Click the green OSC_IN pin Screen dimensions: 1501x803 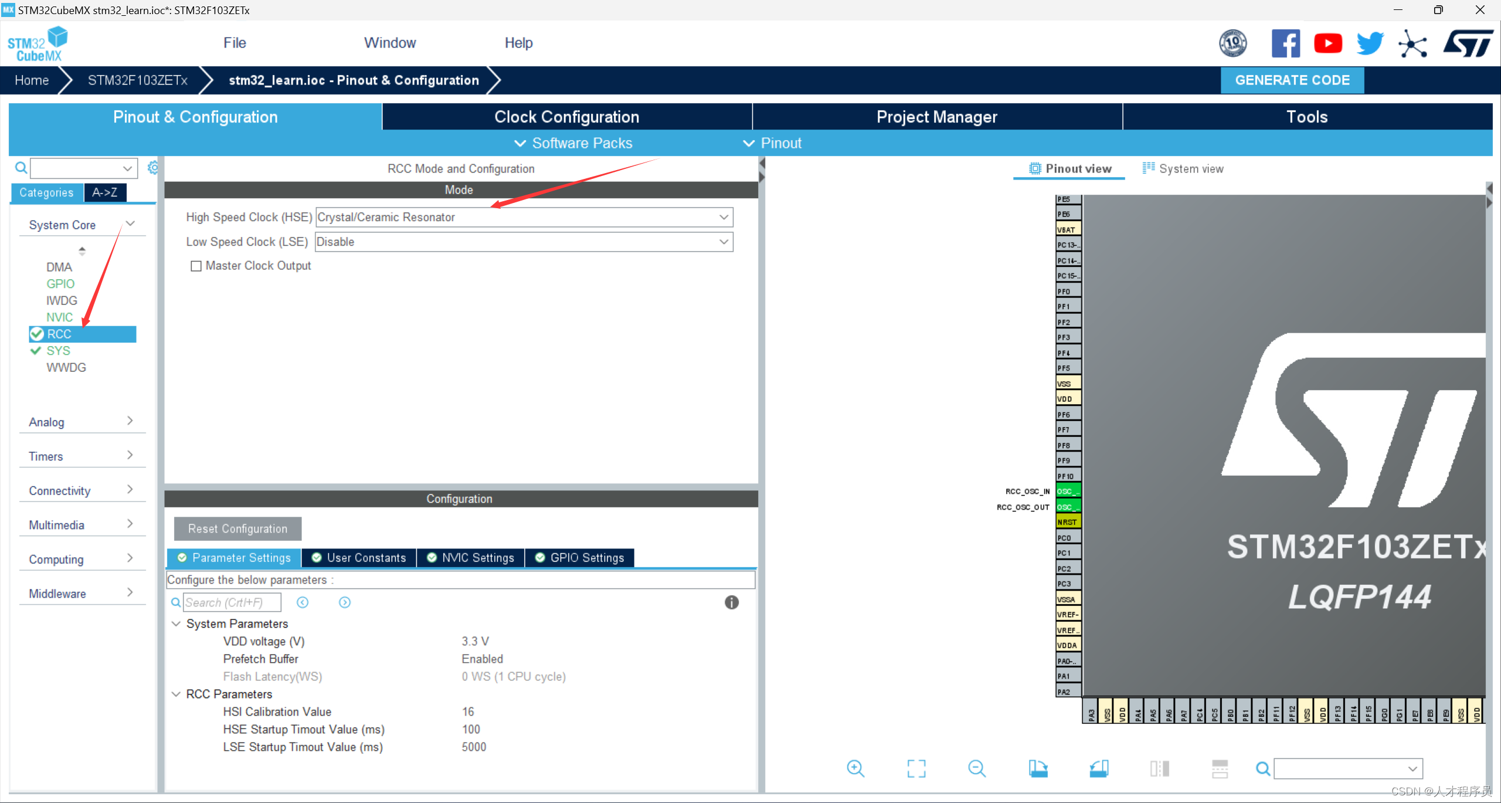(x=1068, y=492)
